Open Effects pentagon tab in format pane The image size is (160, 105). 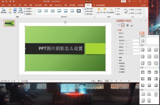pos(123,25)
